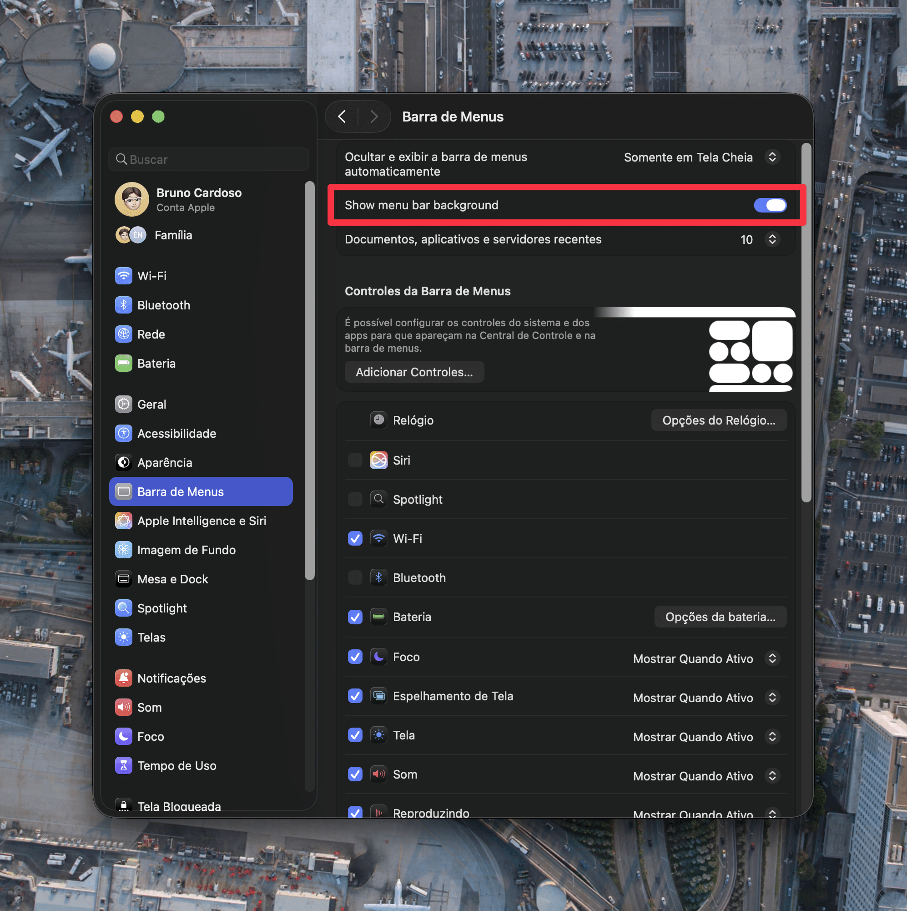Click the Telas brightness icon
907x911 pixels.
click(124, 638)
